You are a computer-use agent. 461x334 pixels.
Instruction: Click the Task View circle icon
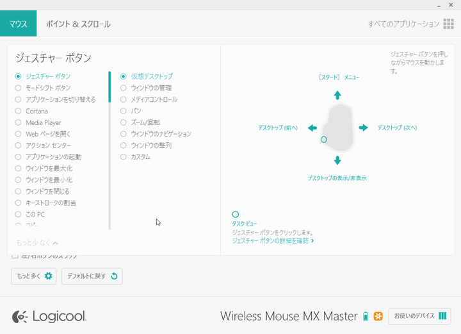(x=236, y=214)
